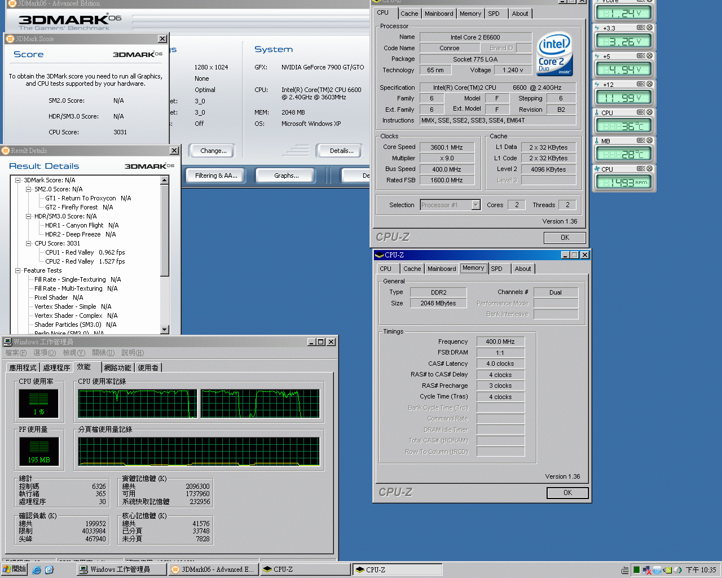Screen dimensions: 722x578
Task: Open the Processor #1 selection dropdown
Action: pyautogui.click(x=476, y=205)
